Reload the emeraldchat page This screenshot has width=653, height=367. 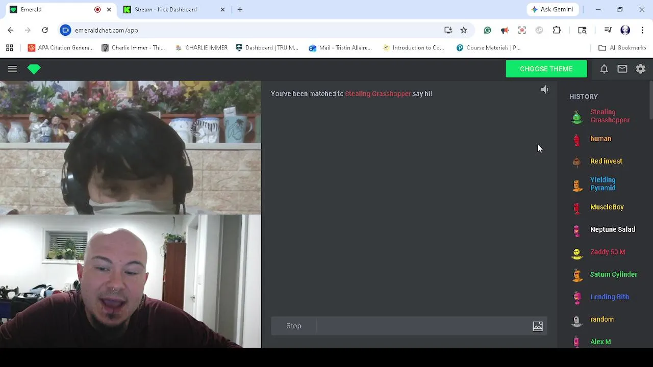[45, 30]
